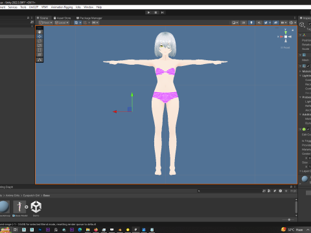Open the Tools menu
This screenshot has height=233, width=311.
coord(23,7)
